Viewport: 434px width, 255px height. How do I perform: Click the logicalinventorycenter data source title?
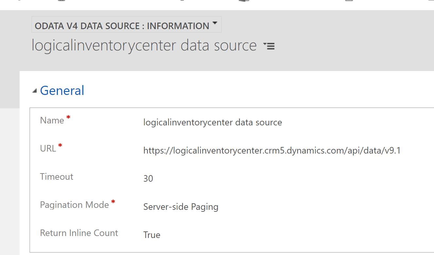pyautogui.click(x=144, y=45)
